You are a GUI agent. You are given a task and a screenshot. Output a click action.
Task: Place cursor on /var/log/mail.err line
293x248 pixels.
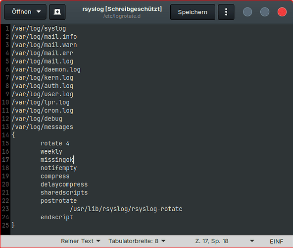(42, 53)
